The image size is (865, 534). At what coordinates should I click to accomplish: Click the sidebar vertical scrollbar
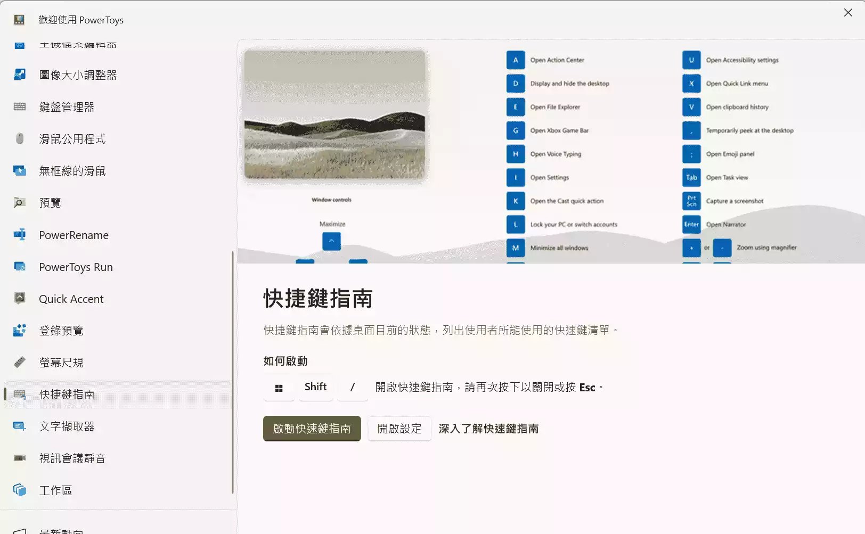click(233, 373)
